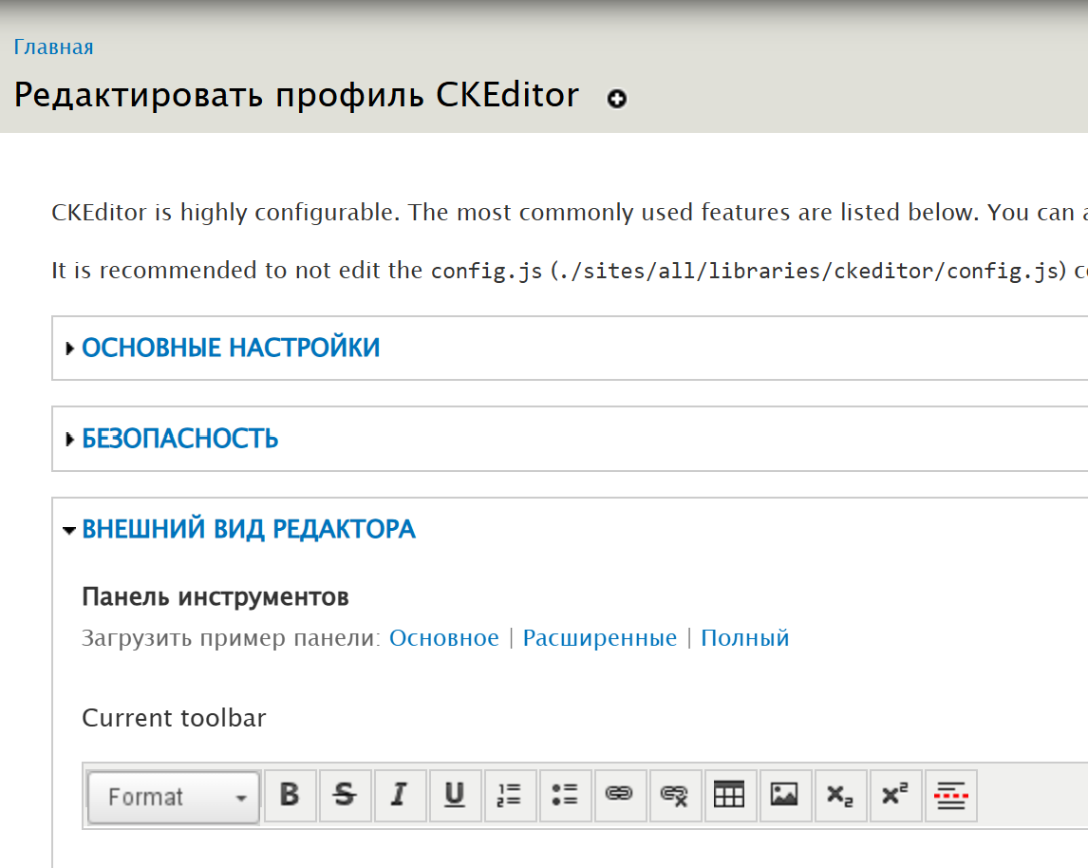Select the bulleted list icon

coord(565,795)
